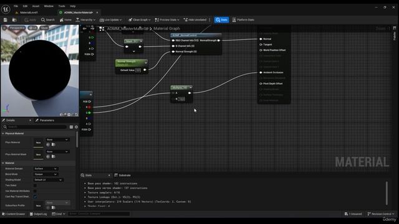This screenshot has height=224, width=399.
Task: Uncheck Cast Ray Traced Shadows checkbox
Action: pos(35,197)
